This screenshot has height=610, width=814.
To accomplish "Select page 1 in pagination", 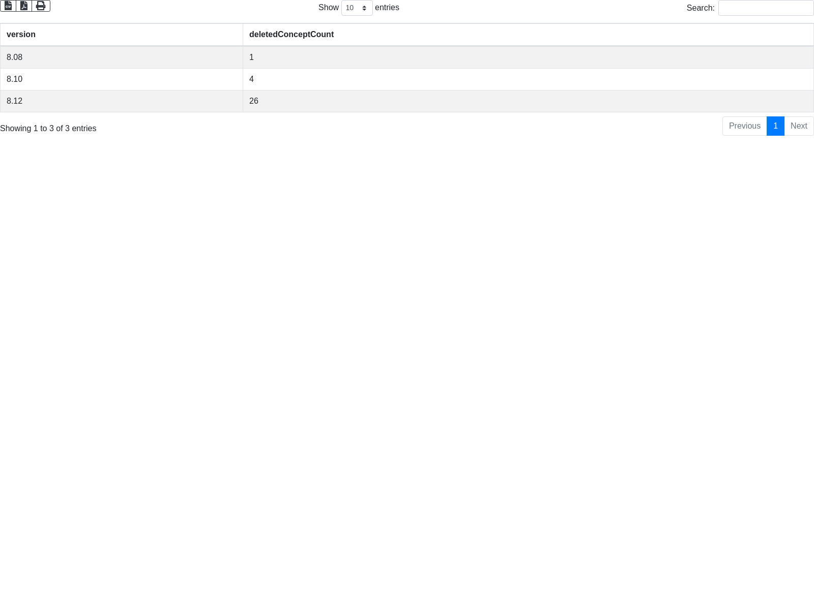I will point(775,126).
